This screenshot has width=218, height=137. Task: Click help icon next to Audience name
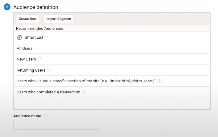pos(45,116)
